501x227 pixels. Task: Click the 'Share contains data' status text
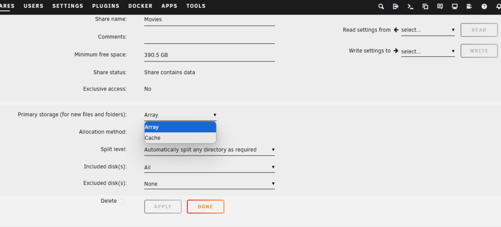coord(170,72)
